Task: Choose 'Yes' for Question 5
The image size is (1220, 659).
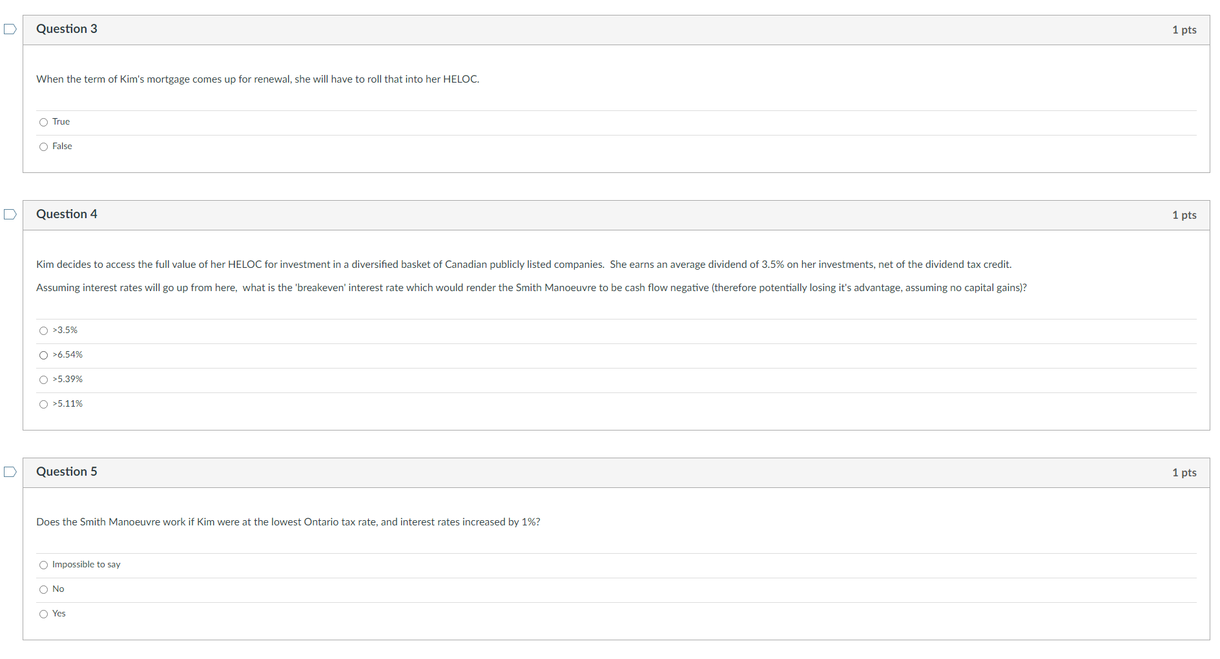Action: tap(43, 614)
